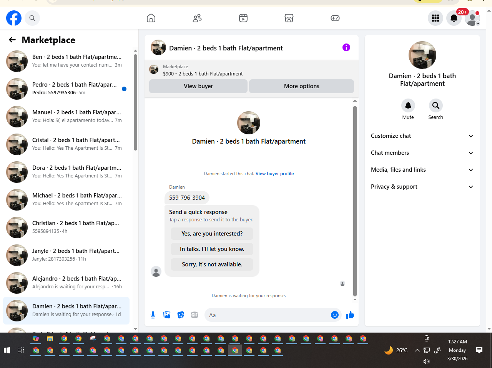Mute this chat with the bell icon
Screen dimensions: 492x368
[408, 105]
